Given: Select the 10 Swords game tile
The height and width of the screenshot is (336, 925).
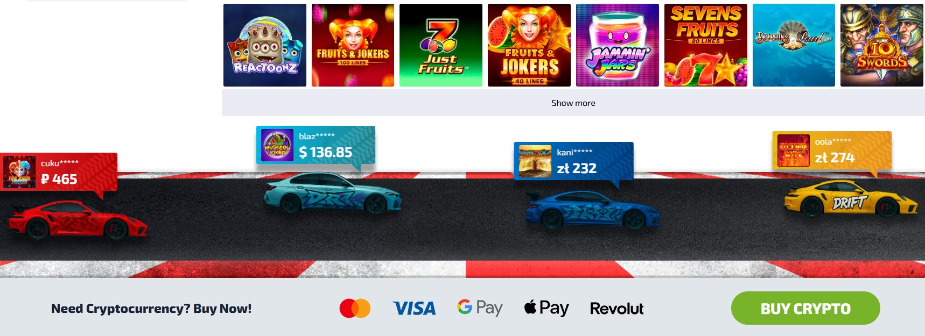Looking at the screenshot, I should point(882,45).
